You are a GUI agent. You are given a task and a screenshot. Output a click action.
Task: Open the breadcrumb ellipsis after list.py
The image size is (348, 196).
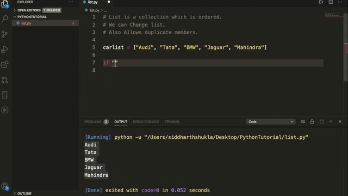pyautogui.click(x=105, y=10)
